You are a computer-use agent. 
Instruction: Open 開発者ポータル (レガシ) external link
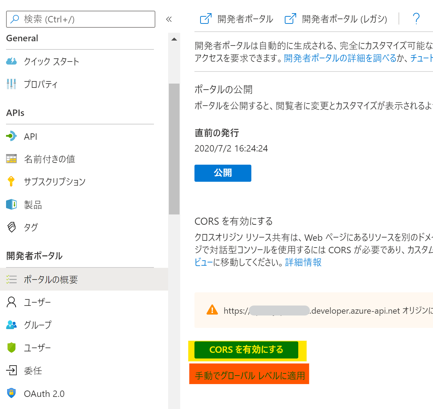click(x=336, y=19)
